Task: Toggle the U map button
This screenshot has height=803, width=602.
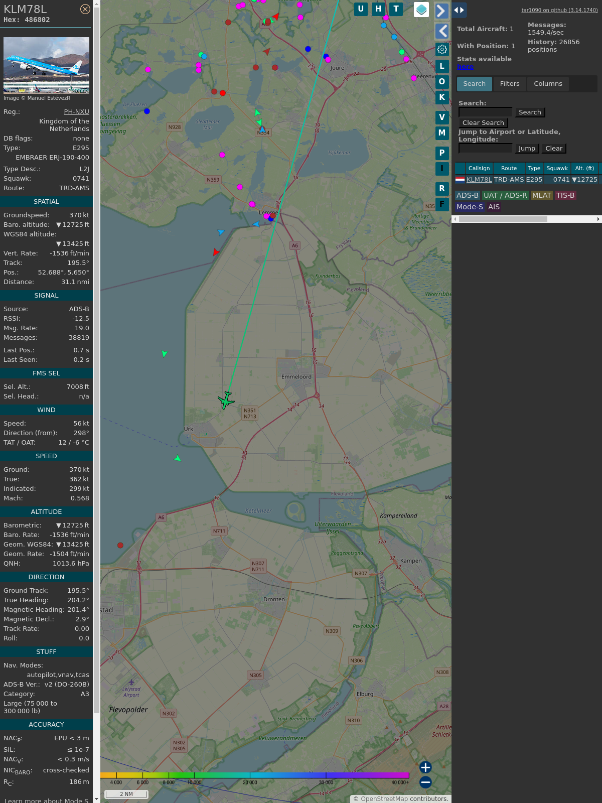Action: [x=361, y=9]
